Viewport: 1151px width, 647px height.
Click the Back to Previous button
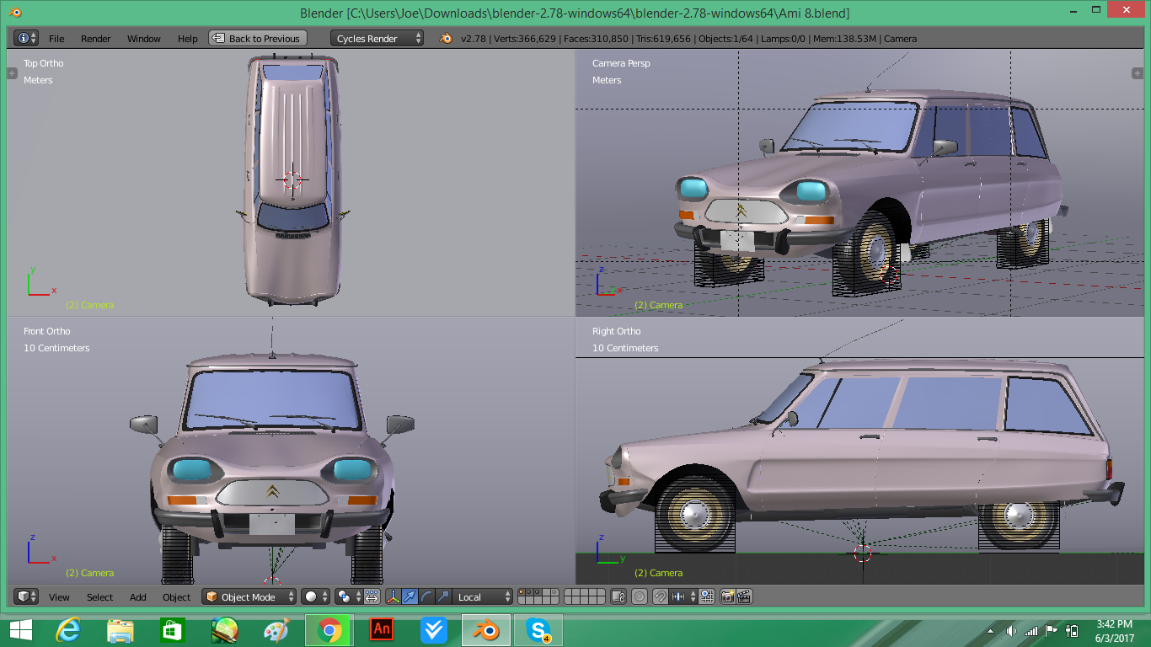point(257,39)
